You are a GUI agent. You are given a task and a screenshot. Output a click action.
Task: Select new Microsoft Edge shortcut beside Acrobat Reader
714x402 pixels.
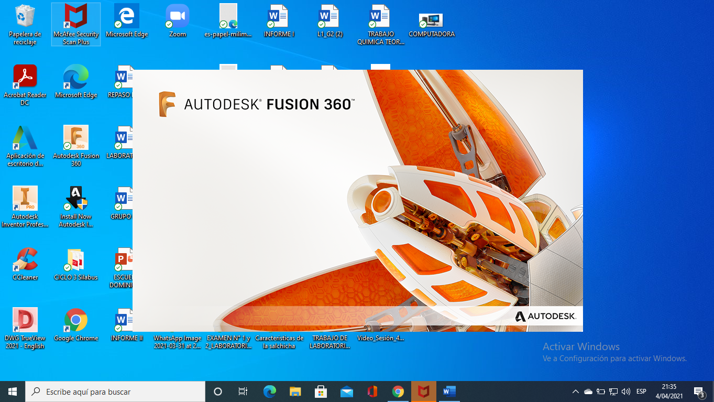click(x=76, y=82)
